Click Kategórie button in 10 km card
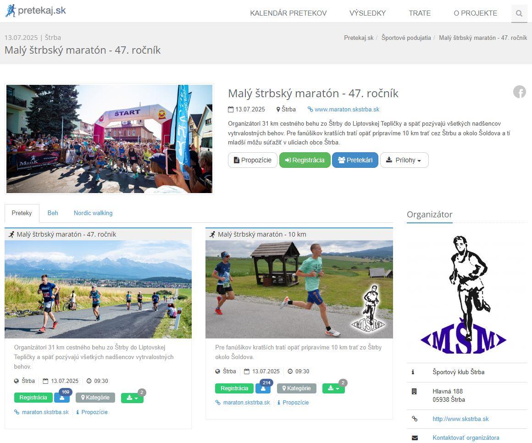Screen dimensions: 532x443 pos(297,388)
